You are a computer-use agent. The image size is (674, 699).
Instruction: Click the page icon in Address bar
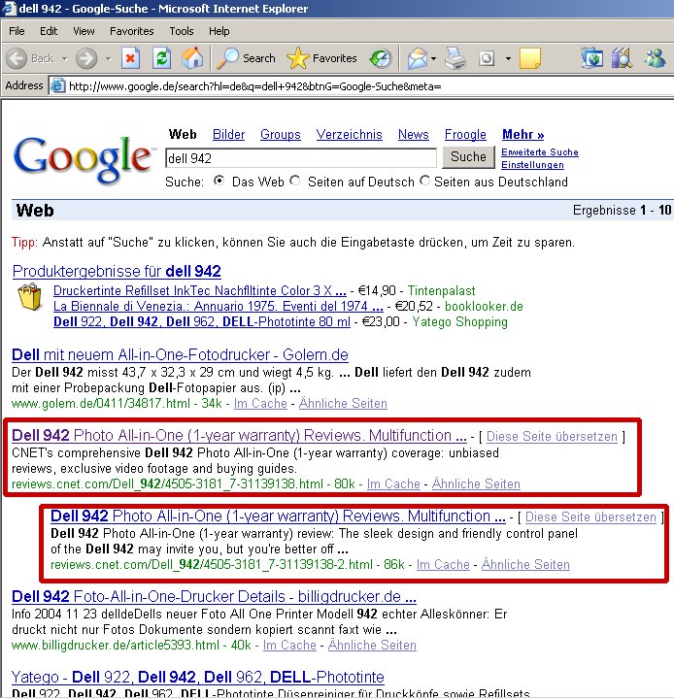click(57, 85)
